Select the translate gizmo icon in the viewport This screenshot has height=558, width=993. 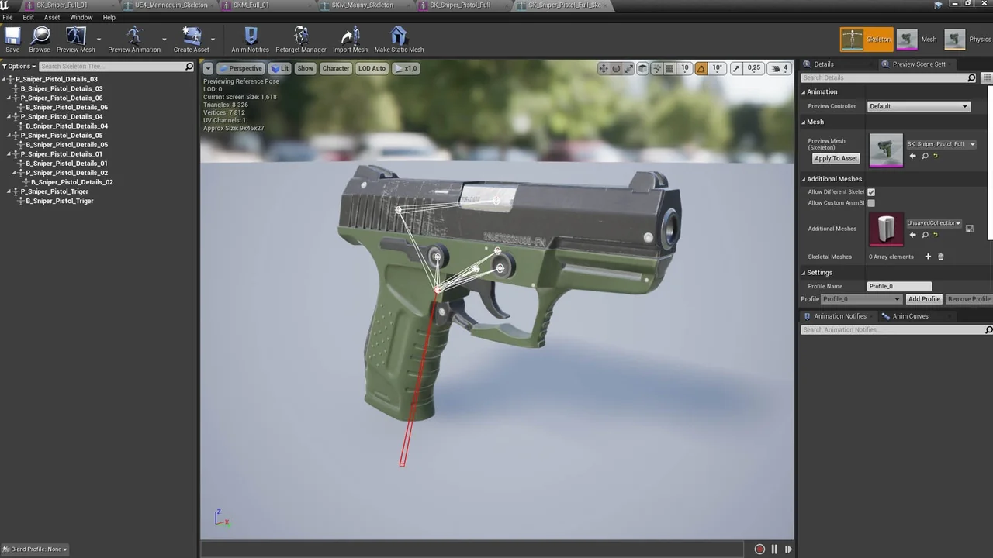coord(603,68)
